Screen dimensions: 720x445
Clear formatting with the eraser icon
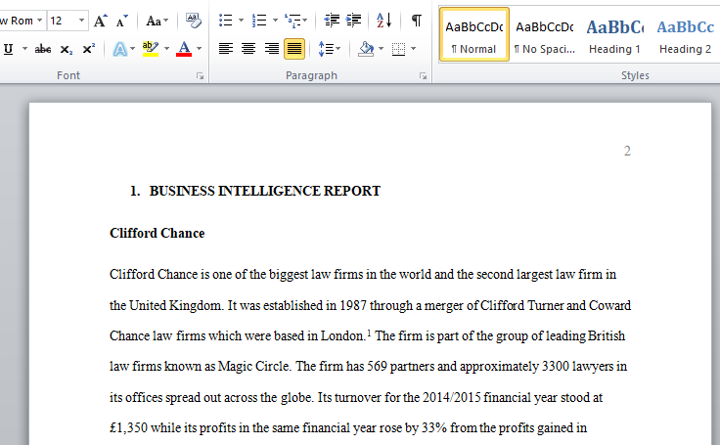click(194, 21)
